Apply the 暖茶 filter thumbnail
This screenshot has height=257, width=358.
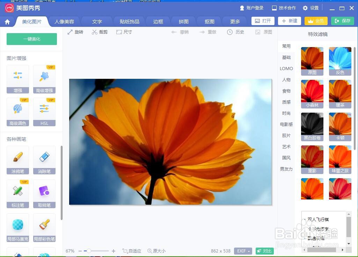pyautogui.click(x=340, y=94)
